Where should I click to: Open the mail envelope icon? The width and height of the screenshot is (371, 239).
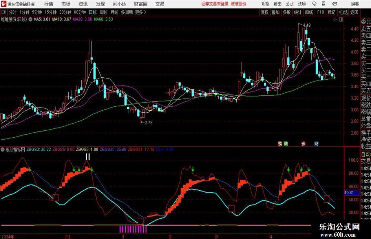pos(334,4)
